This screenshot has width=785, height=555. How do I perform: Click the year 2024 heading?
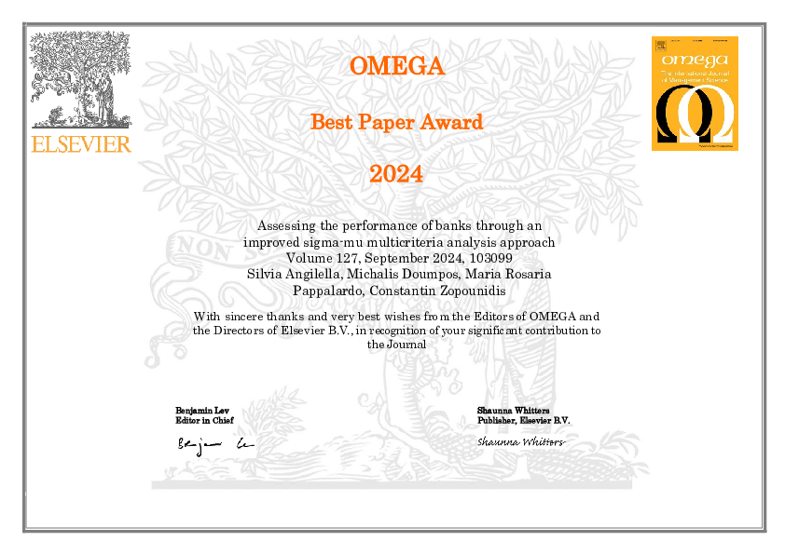(396, 174)
